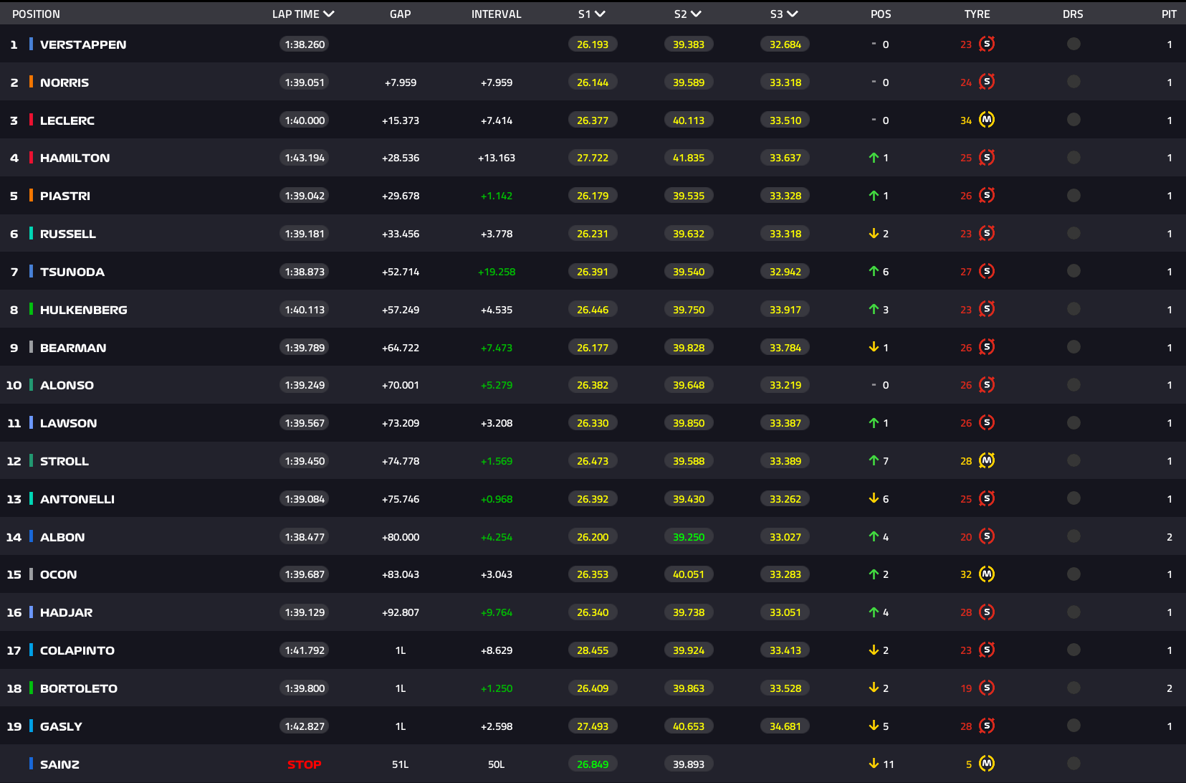Click Verstappen's soft tyre compound icon
Viewport: 1186px width, 783px height.
(987, 44)
